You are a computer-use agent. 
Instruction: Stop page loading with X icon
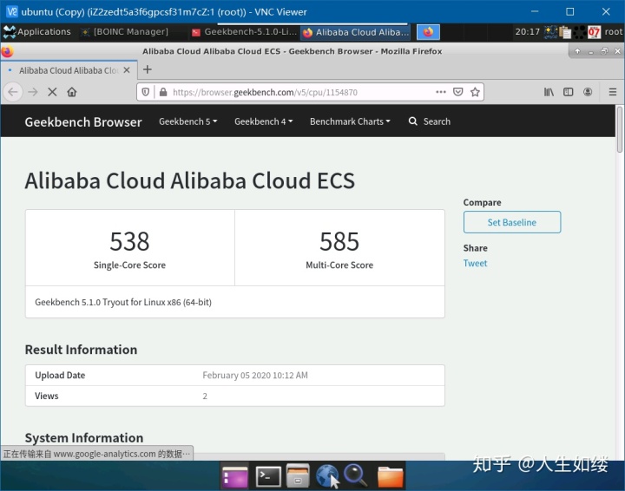pos(52,92)
